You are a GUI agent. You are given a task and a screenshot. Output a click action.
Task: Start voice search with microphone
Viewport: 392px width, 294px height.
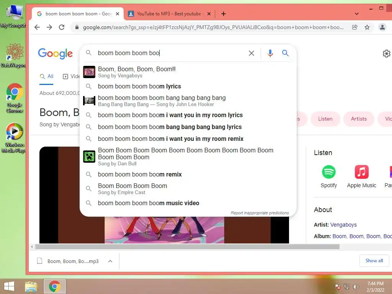[x=270, y=53]
